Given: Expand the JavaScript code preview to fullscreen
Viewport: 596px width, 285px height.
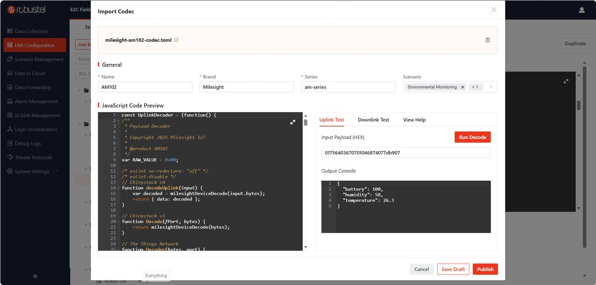Looking at the screenshot, I should (293, 122).
